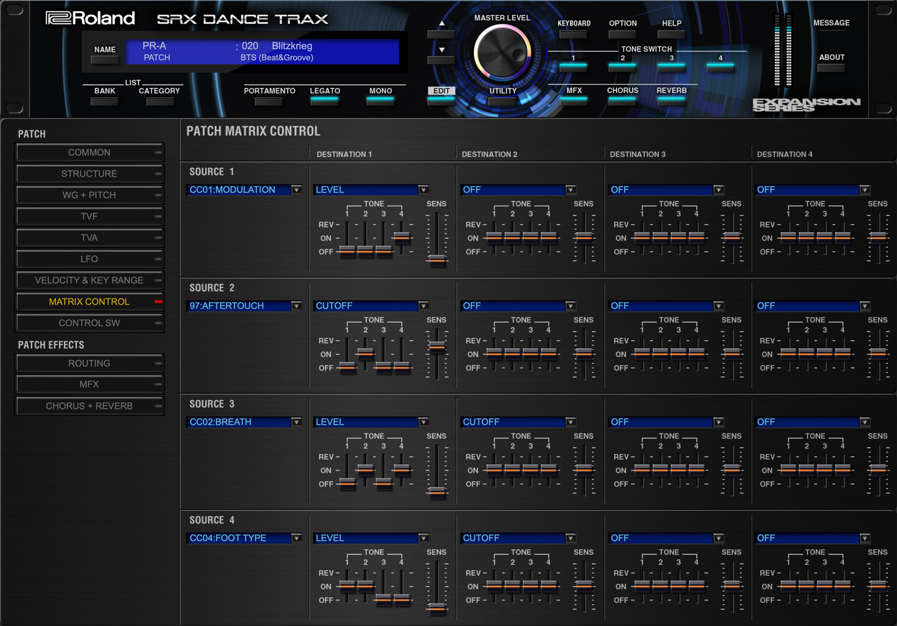Open the HELP button
This screenshot has width=897, height=626.
pos(671,33)
